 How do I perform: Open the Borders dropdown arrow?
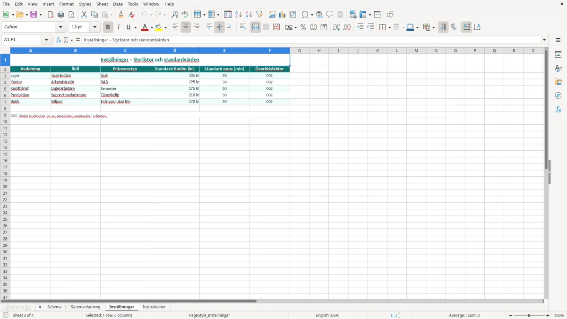click(389, 28)
